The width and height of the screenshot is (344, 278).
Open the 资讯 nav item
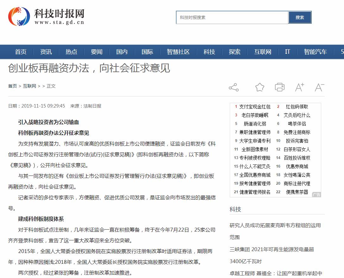(x=46, y=52)
